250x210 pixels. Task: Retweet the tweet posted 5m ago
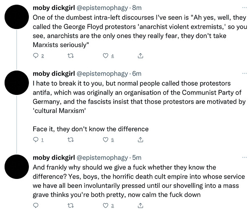(x=70, y=205)
